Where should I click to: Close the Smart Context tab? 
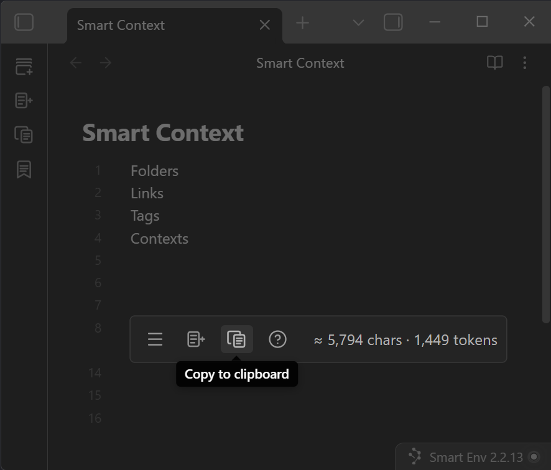264,25
